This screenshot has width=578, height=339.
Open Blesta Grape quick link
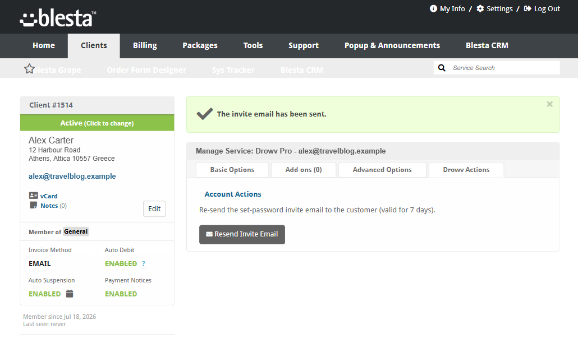(x=57, y=70)
